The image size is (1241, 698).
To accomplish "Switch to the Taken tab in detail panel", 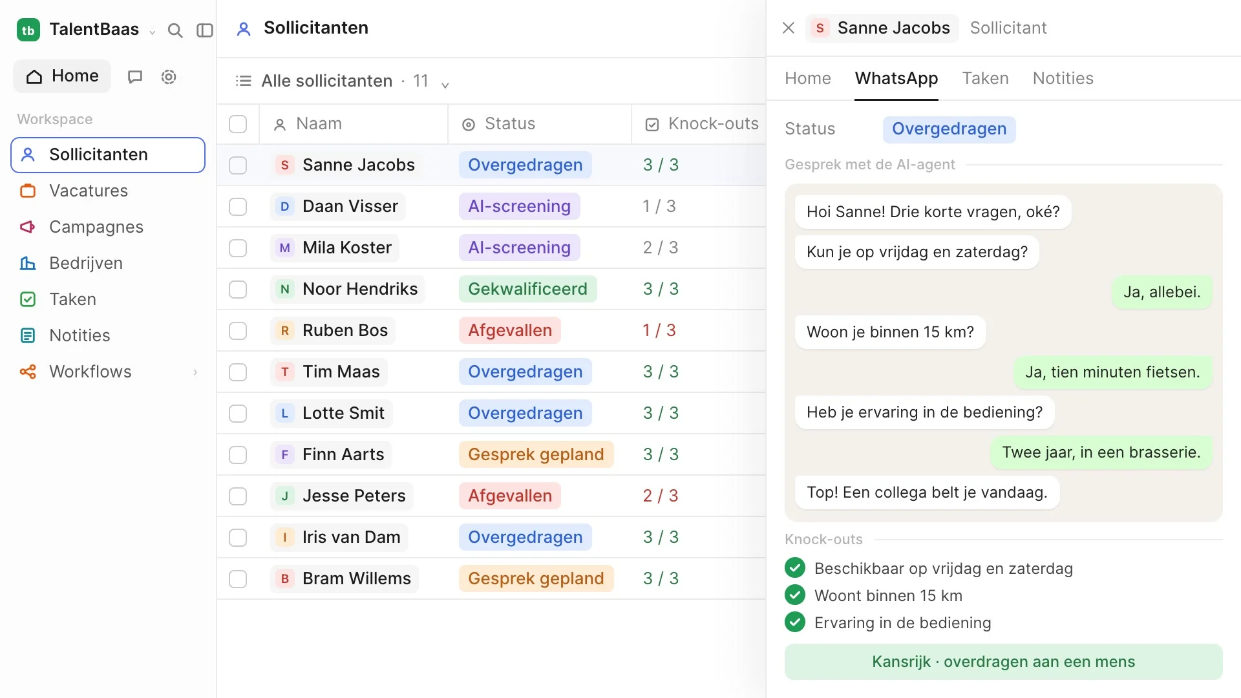I will point(985,78).
